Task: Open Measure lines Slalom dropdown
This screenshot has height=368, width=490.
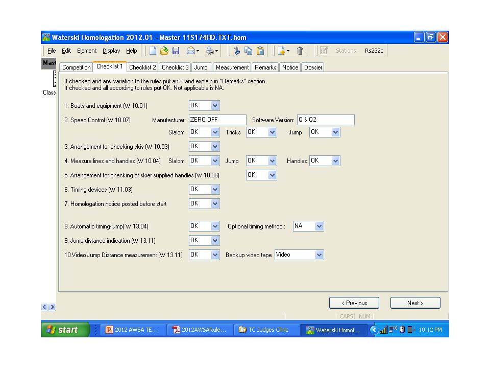Action: click(215, 161)
